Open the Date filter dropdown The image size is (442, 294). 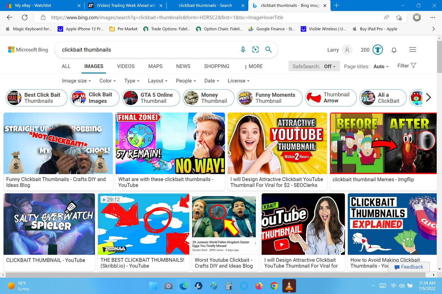212,81
